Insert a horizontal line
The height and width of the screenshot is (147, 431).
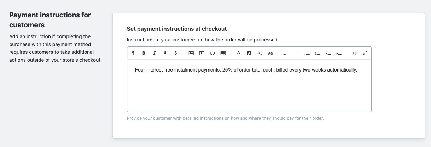coord(297,53)
